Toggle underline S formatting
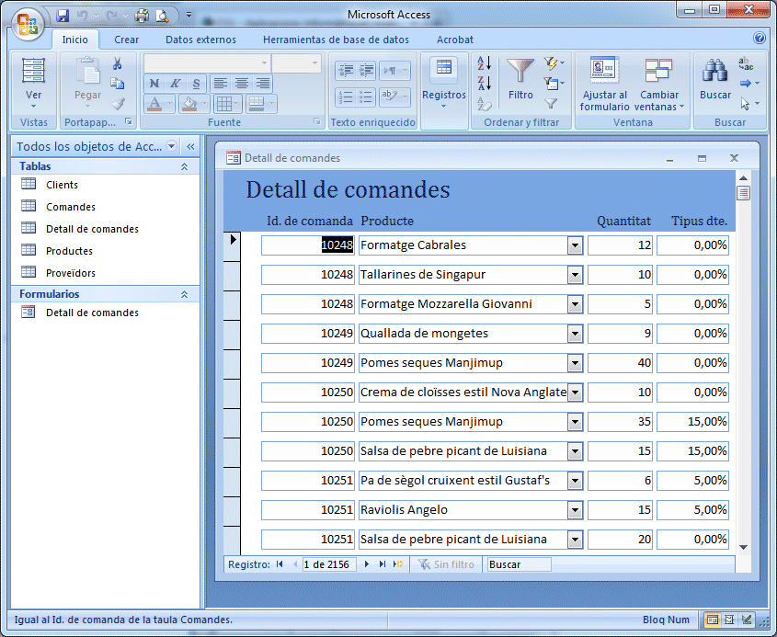 click(196, 84)
